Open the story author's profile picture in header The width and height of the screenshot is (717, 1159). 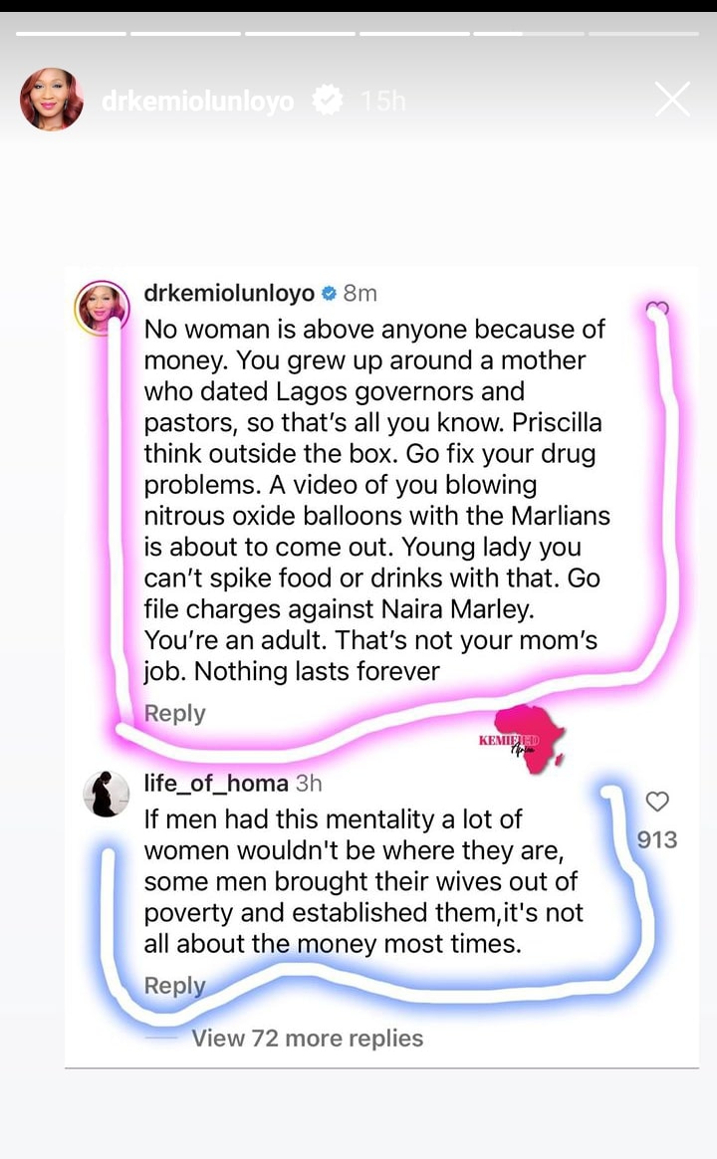click(x=52, y=100)
